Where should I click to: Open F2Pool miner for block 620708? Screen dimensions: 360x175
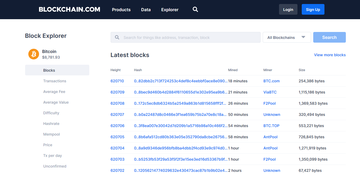pos(270,103)
